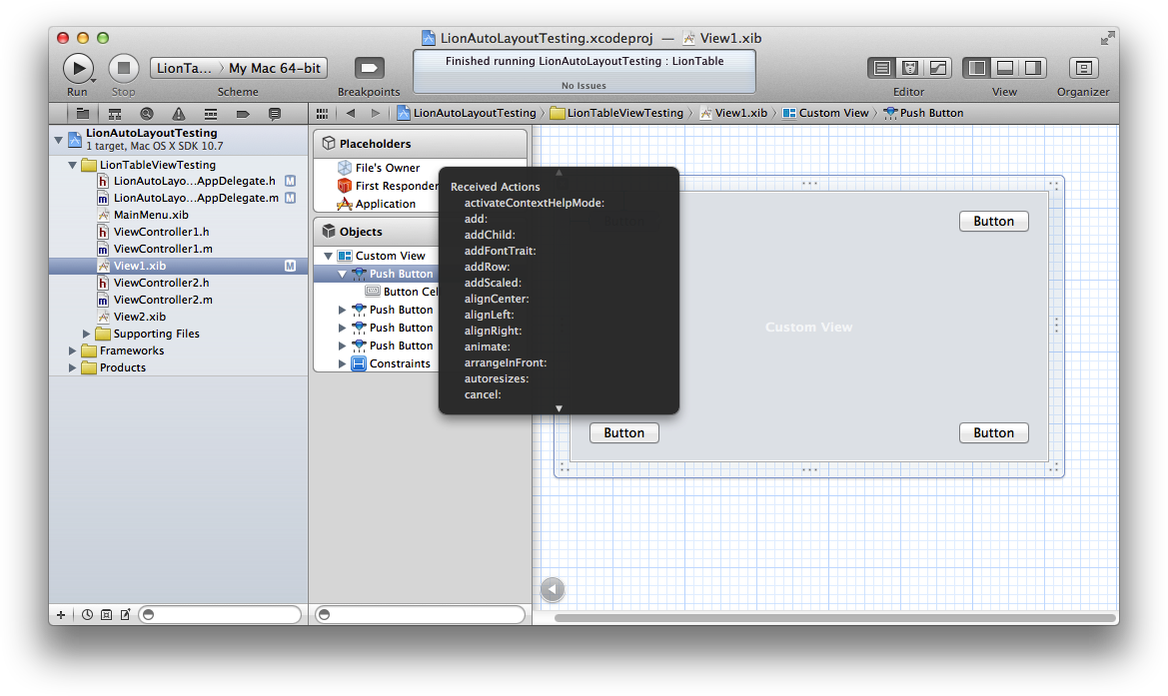Image resolution: width=1168 pixels, height=696 pixels.
Task: Go back in editor history
Action: [351, 113]
